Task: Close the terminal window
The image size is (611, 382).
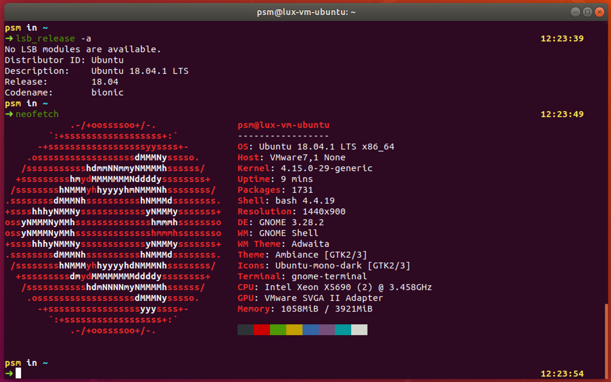Action: point(600,12)
